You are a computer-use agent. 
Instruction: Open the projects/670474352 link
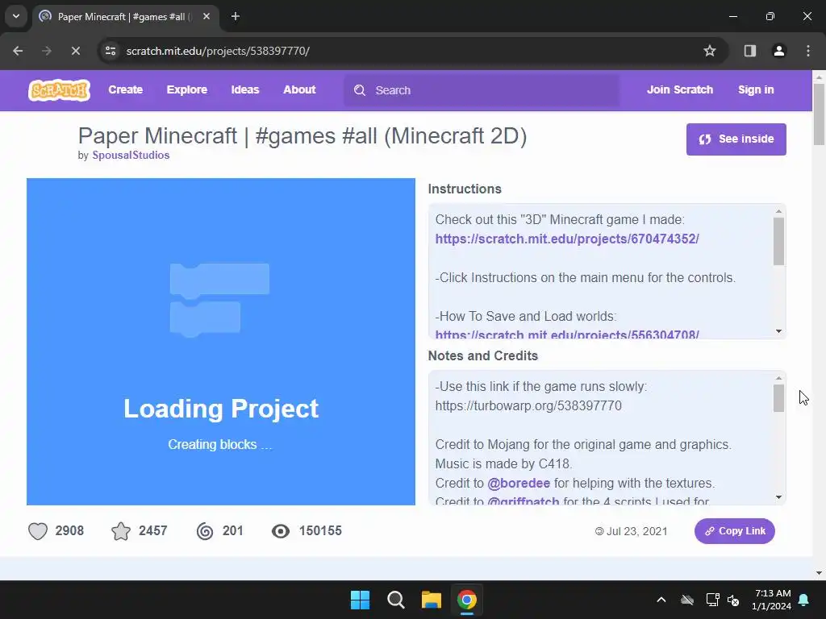[567, 239]
